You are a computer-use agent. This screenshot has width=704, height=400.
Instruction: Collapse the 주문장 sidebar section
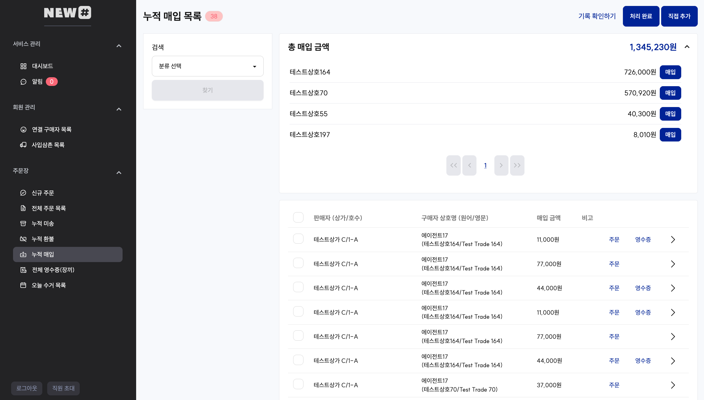coord(119,173)
